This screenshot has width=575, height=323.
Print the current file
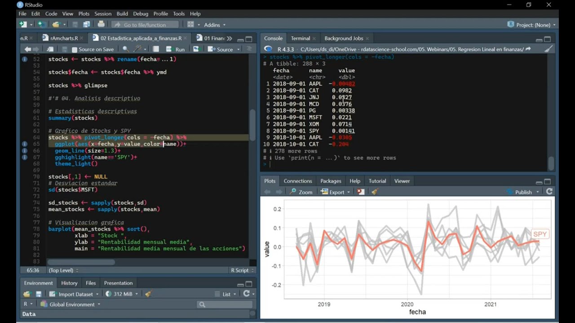101,25
